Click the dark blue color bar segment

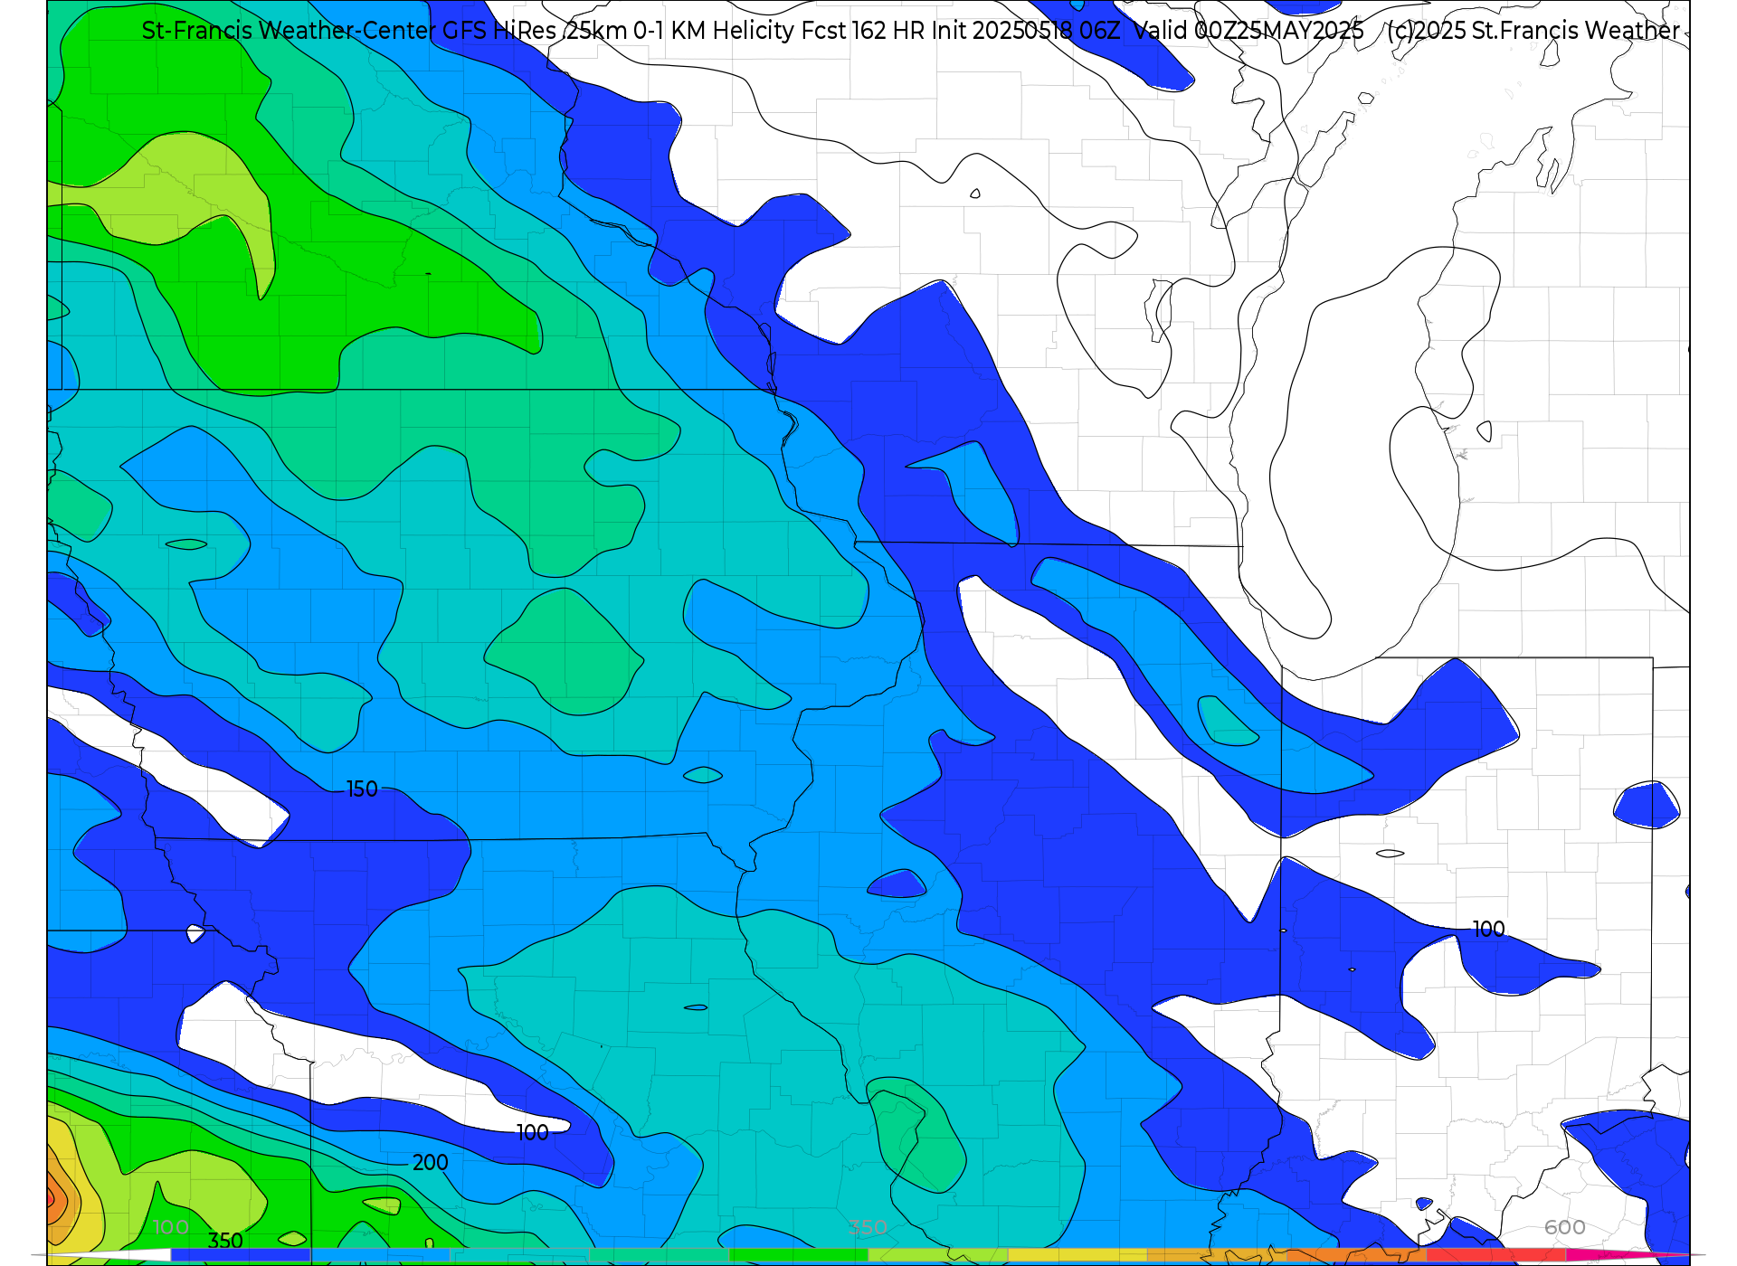click(241, 1255)
